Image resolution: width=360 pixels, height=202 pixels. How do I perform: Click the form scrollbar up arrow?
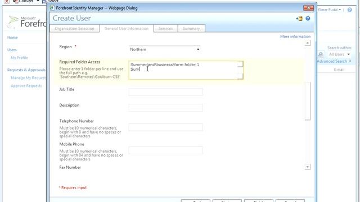[308, 43]
